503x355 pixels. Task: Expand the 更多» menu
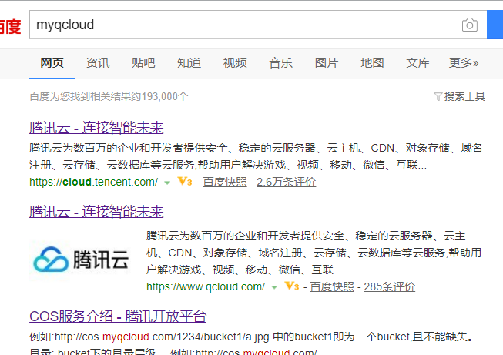coord(464,63)
